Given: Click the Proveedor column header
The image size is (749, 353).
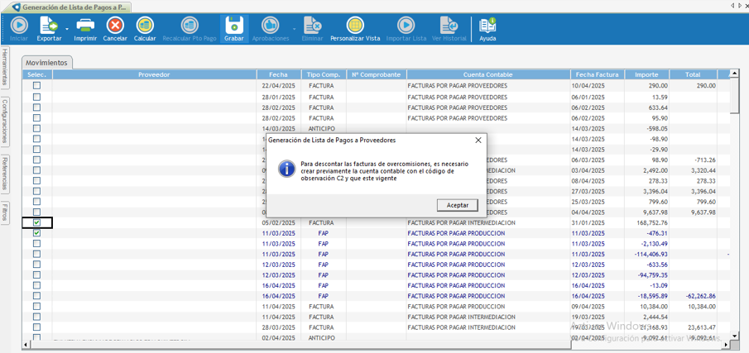Looking at the screenshot, I should (154, 74).
